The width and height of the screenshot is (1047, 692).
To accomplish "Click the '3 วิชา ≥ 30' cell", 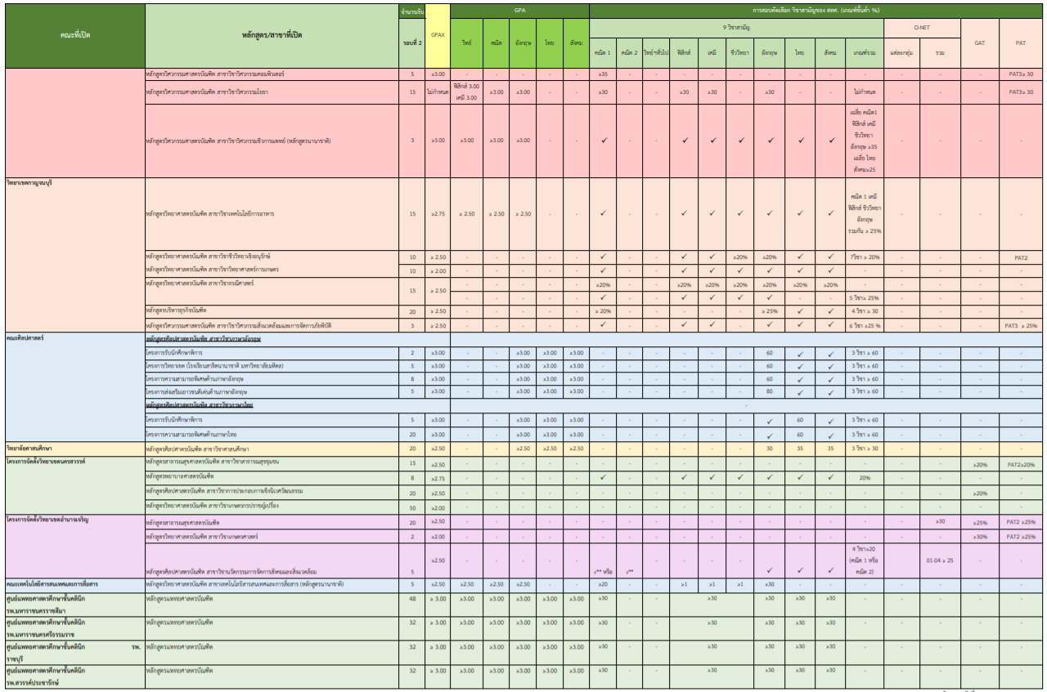I will pyautogui.click(x=864, y=449).
